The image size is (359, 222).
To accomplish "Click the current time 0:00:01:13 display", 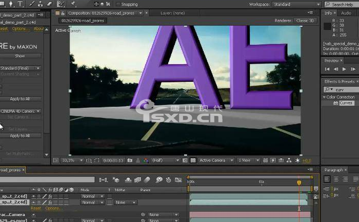I will pos(113,160).
